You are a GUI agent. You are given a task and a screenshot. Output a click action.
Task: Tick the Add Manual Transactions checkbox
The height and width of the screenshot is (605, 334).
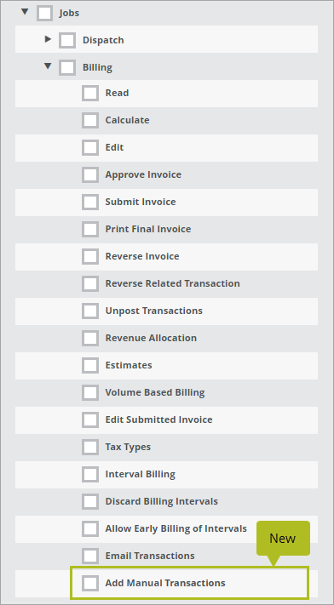pos(90,583)
